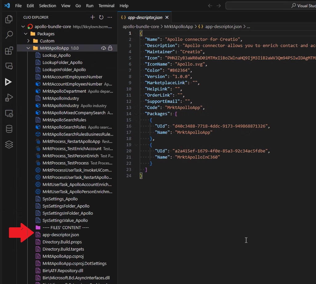The width and height of the screenshot is (316, 284).
Task: Click the download cloud icon on MrktApolloApp
Action: coord(104,48)
